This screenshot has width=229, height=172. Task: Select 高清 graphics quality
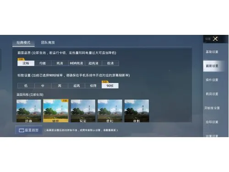pos(60,63)
